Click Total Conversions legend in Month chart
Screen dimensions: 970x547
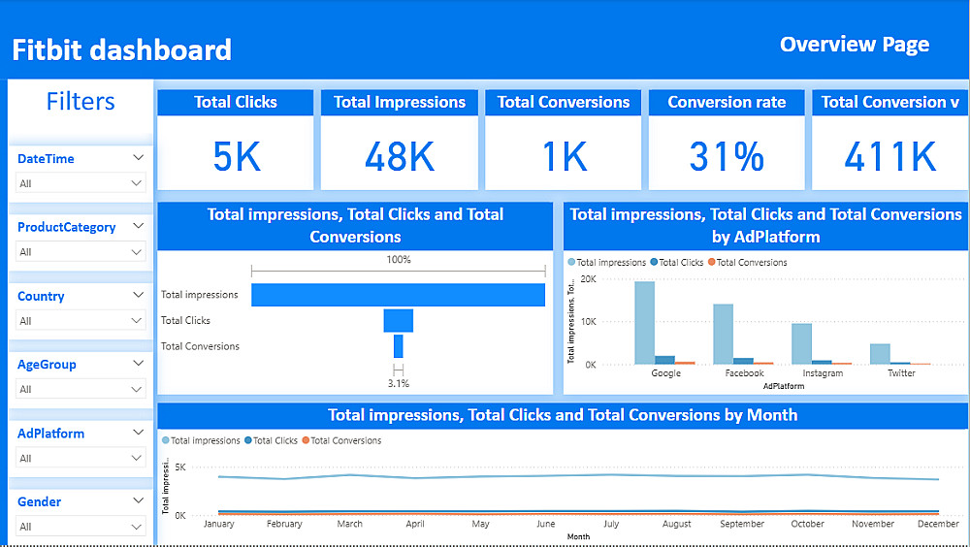click(x=341, y=440)
